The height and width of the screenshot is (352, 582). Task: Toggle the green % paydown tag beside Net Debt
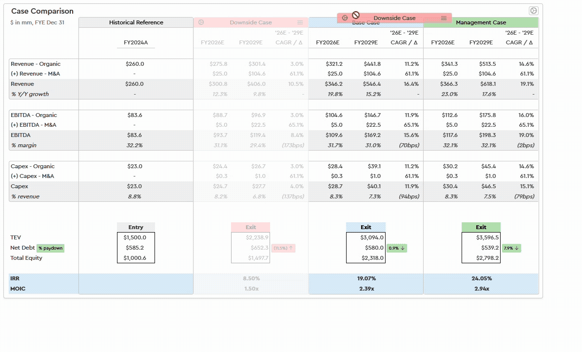(51, 248)
